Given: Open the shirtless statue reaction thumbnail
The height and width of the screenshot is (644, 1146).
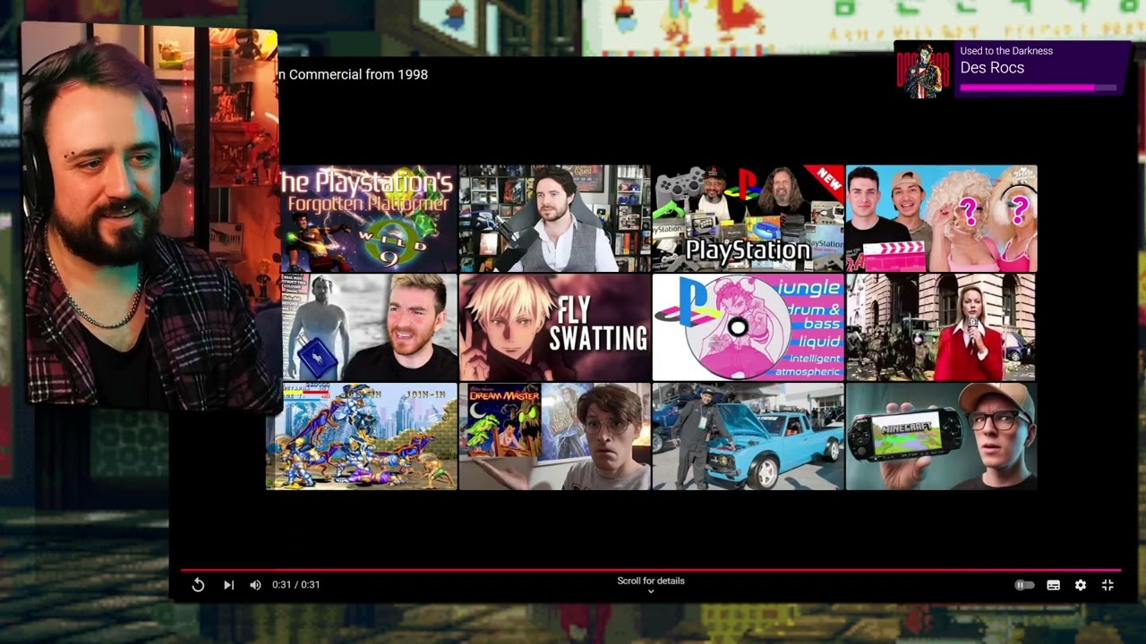Looking at the screenshot, I should pos(369,327).
